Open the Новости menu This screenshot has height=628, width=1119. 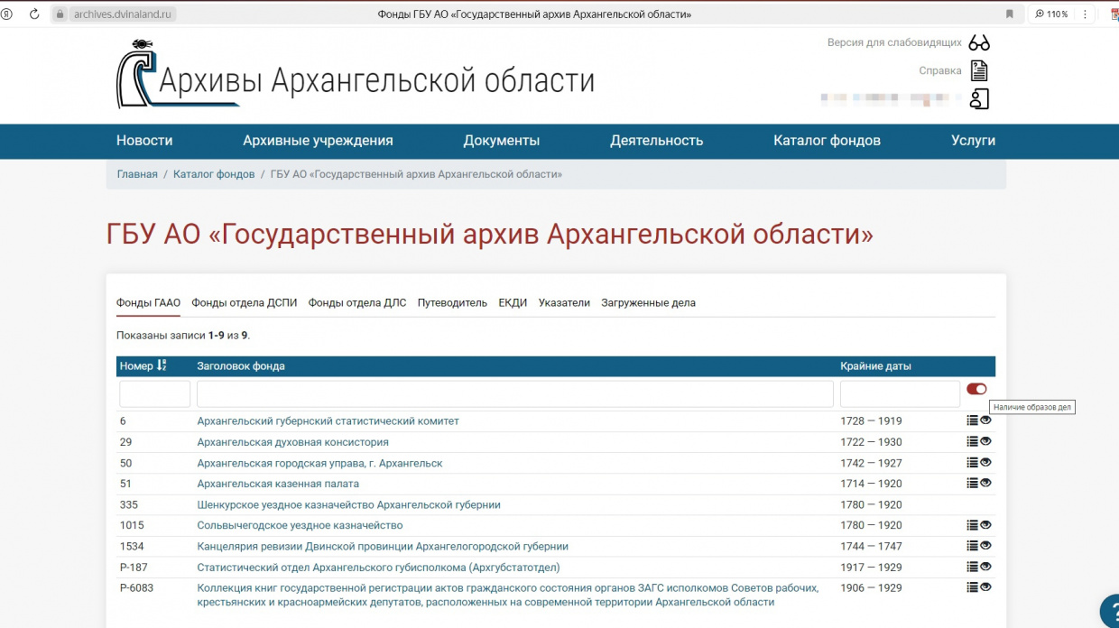click(x=144, y=141)
